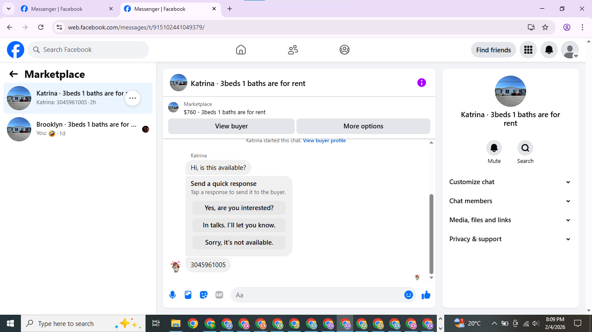
Task: Click the More options button
Action: point(363,126)
